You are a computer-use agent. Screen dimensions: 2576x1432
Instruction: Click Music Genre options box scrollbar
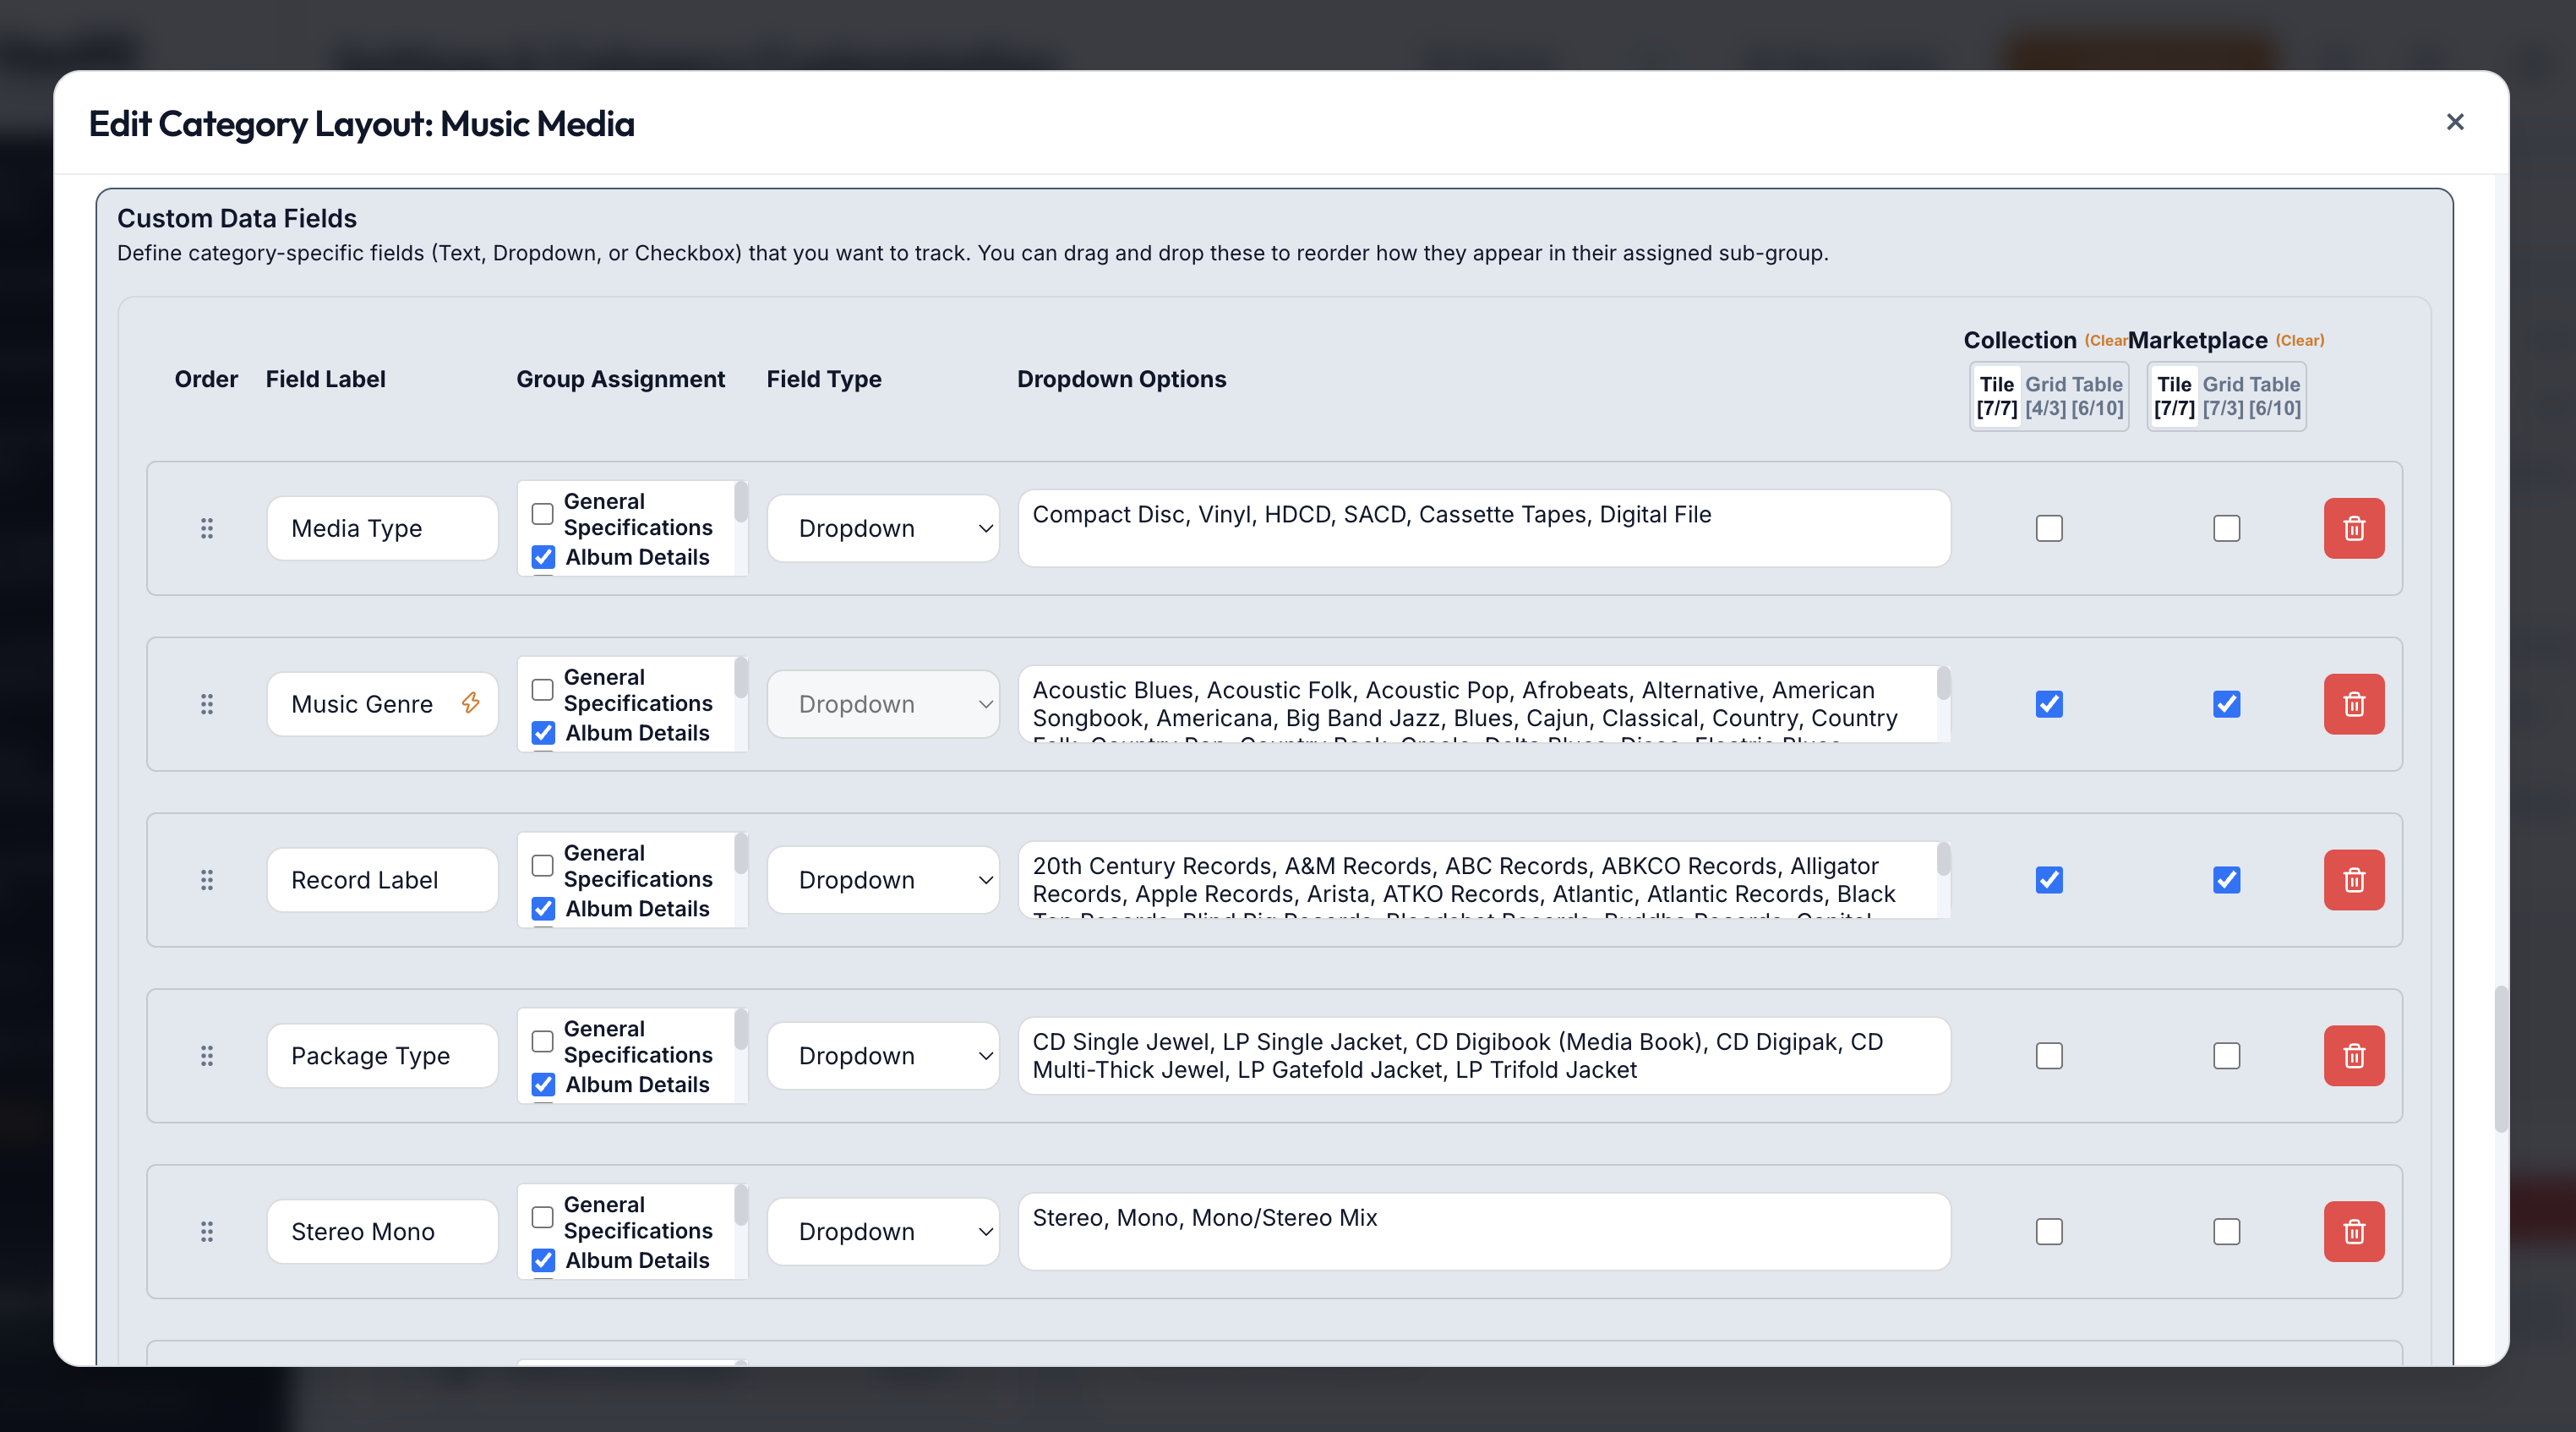[x=1943, y=684]
